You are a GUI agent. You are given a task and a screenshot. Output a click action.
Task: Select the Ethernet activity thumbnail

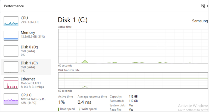[11, 83]
